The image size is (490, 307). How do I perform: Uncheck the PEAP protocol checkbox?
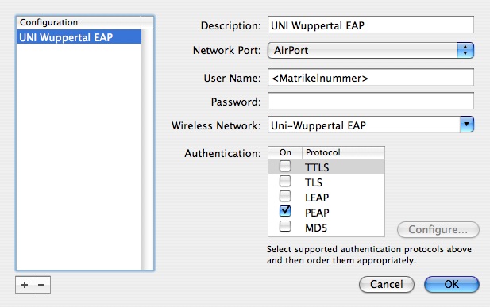[x=285, y=211]
